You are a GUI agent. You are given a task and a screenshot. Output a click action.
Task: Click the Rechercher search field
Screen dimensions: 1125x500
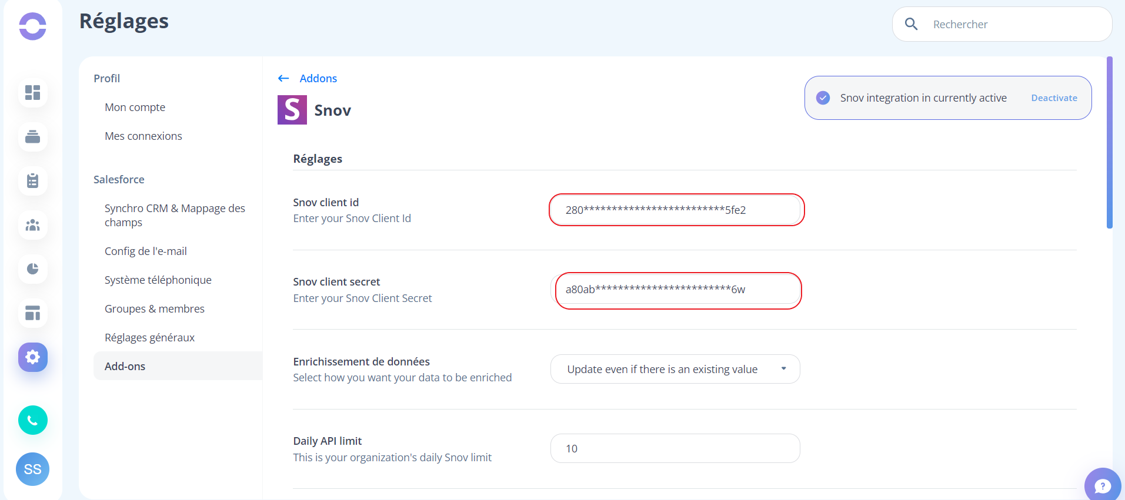pos(1002,24)
